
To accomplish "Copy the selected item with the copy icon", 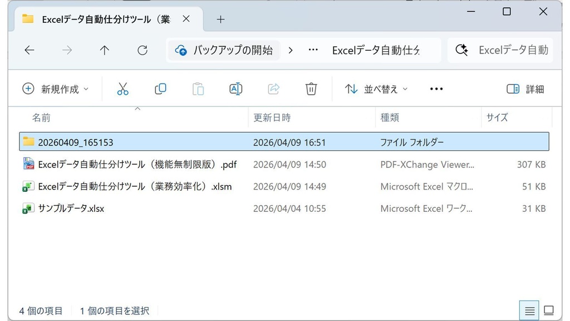I will point(160,89).
